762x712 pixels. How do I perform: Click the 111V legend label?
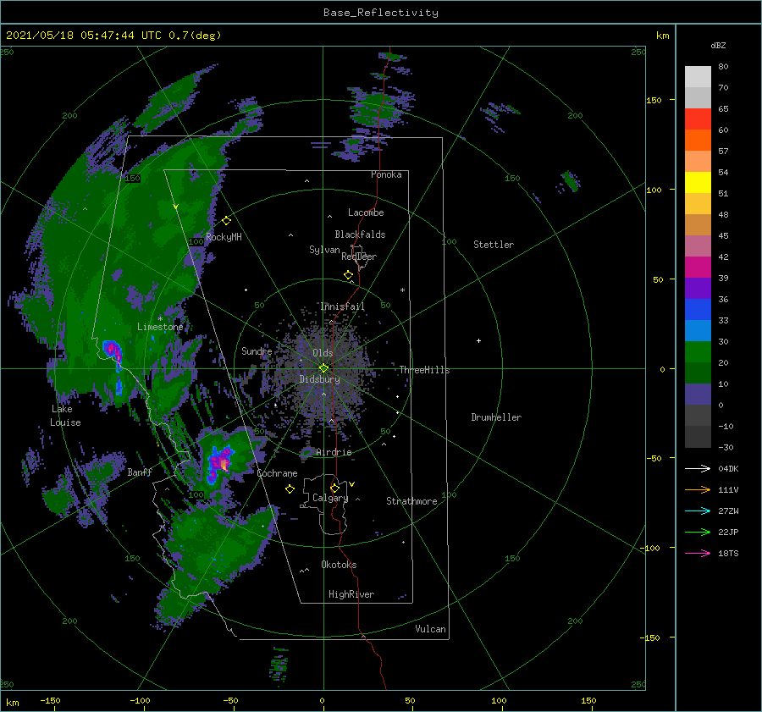click(x=728, y=490)
